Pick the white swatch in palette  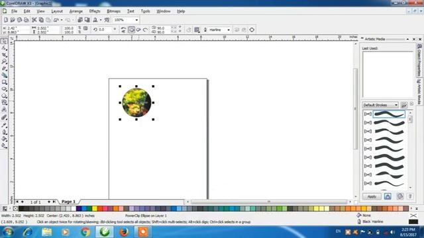click(x=74, y=209)
